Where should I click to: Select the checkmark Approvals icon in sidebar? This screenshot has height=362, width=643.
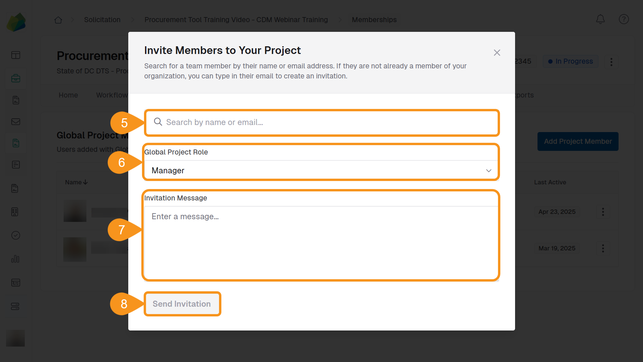click(16, 235)
